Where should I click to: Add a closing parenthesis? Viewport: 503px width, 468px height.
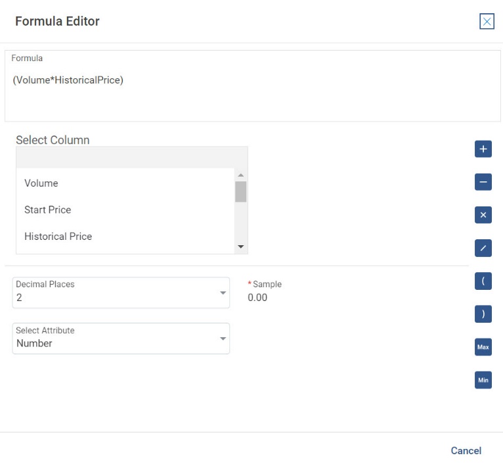[x=483, y=314]
